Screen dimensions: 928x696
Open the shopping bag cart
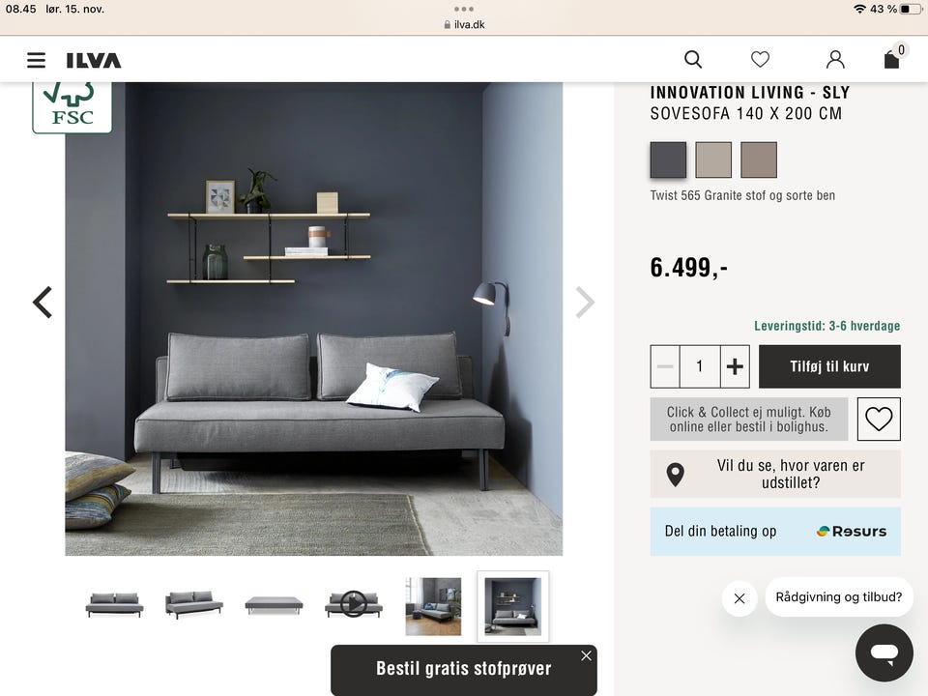(892, 59)
